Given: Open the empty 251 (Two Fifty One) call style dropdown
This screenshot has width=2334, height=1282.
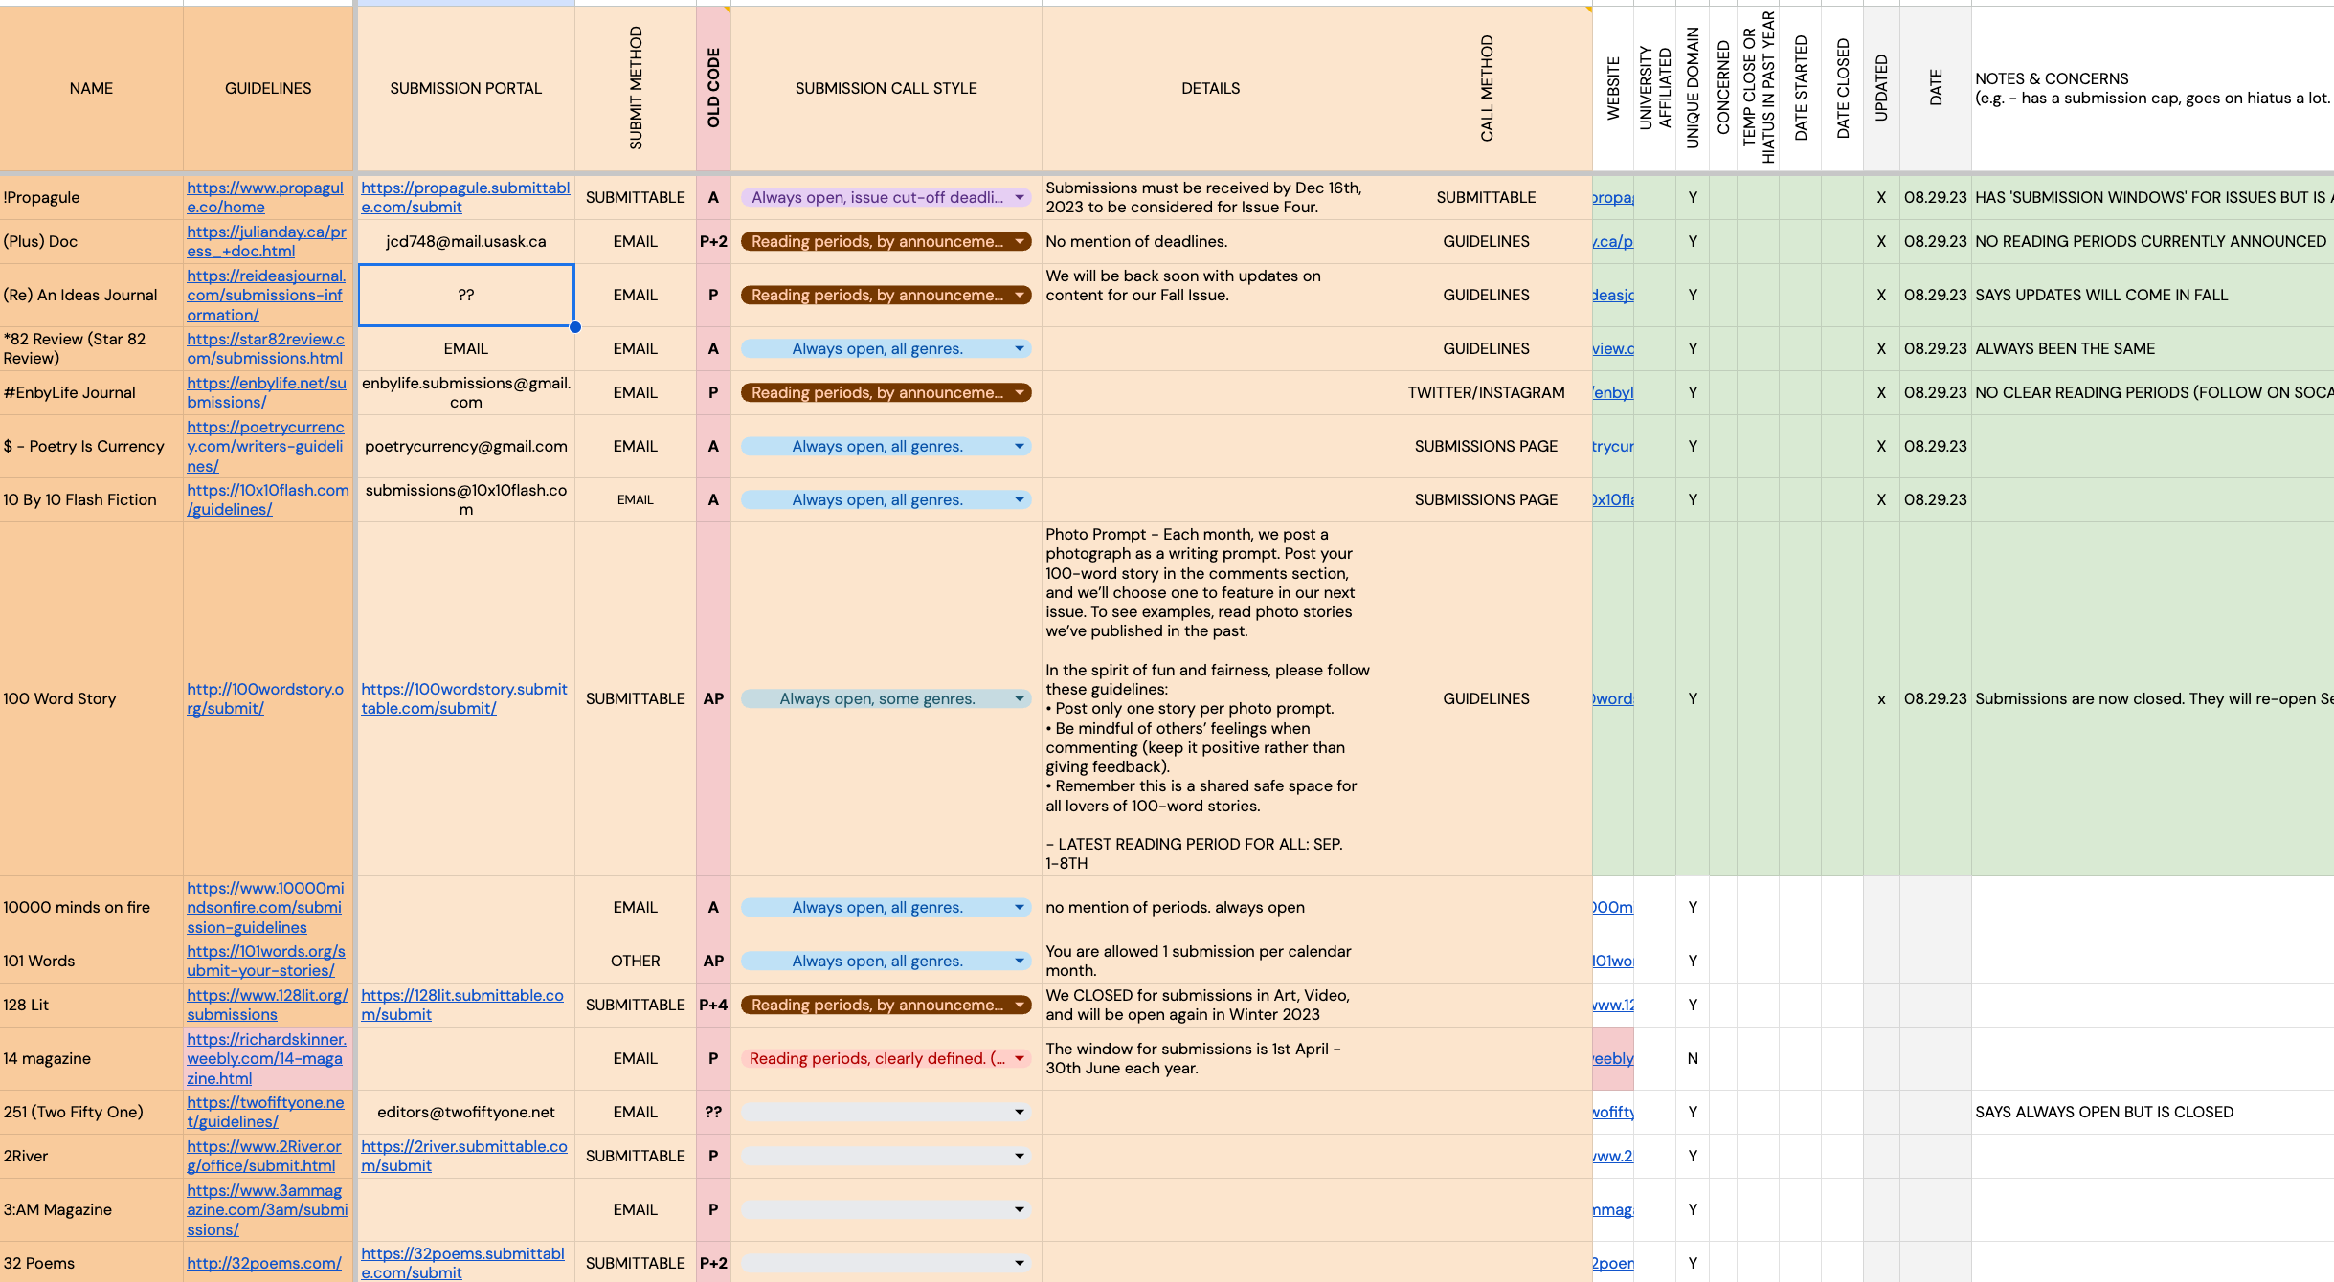Looking at the screenshot, I should tap(886, 1112).
